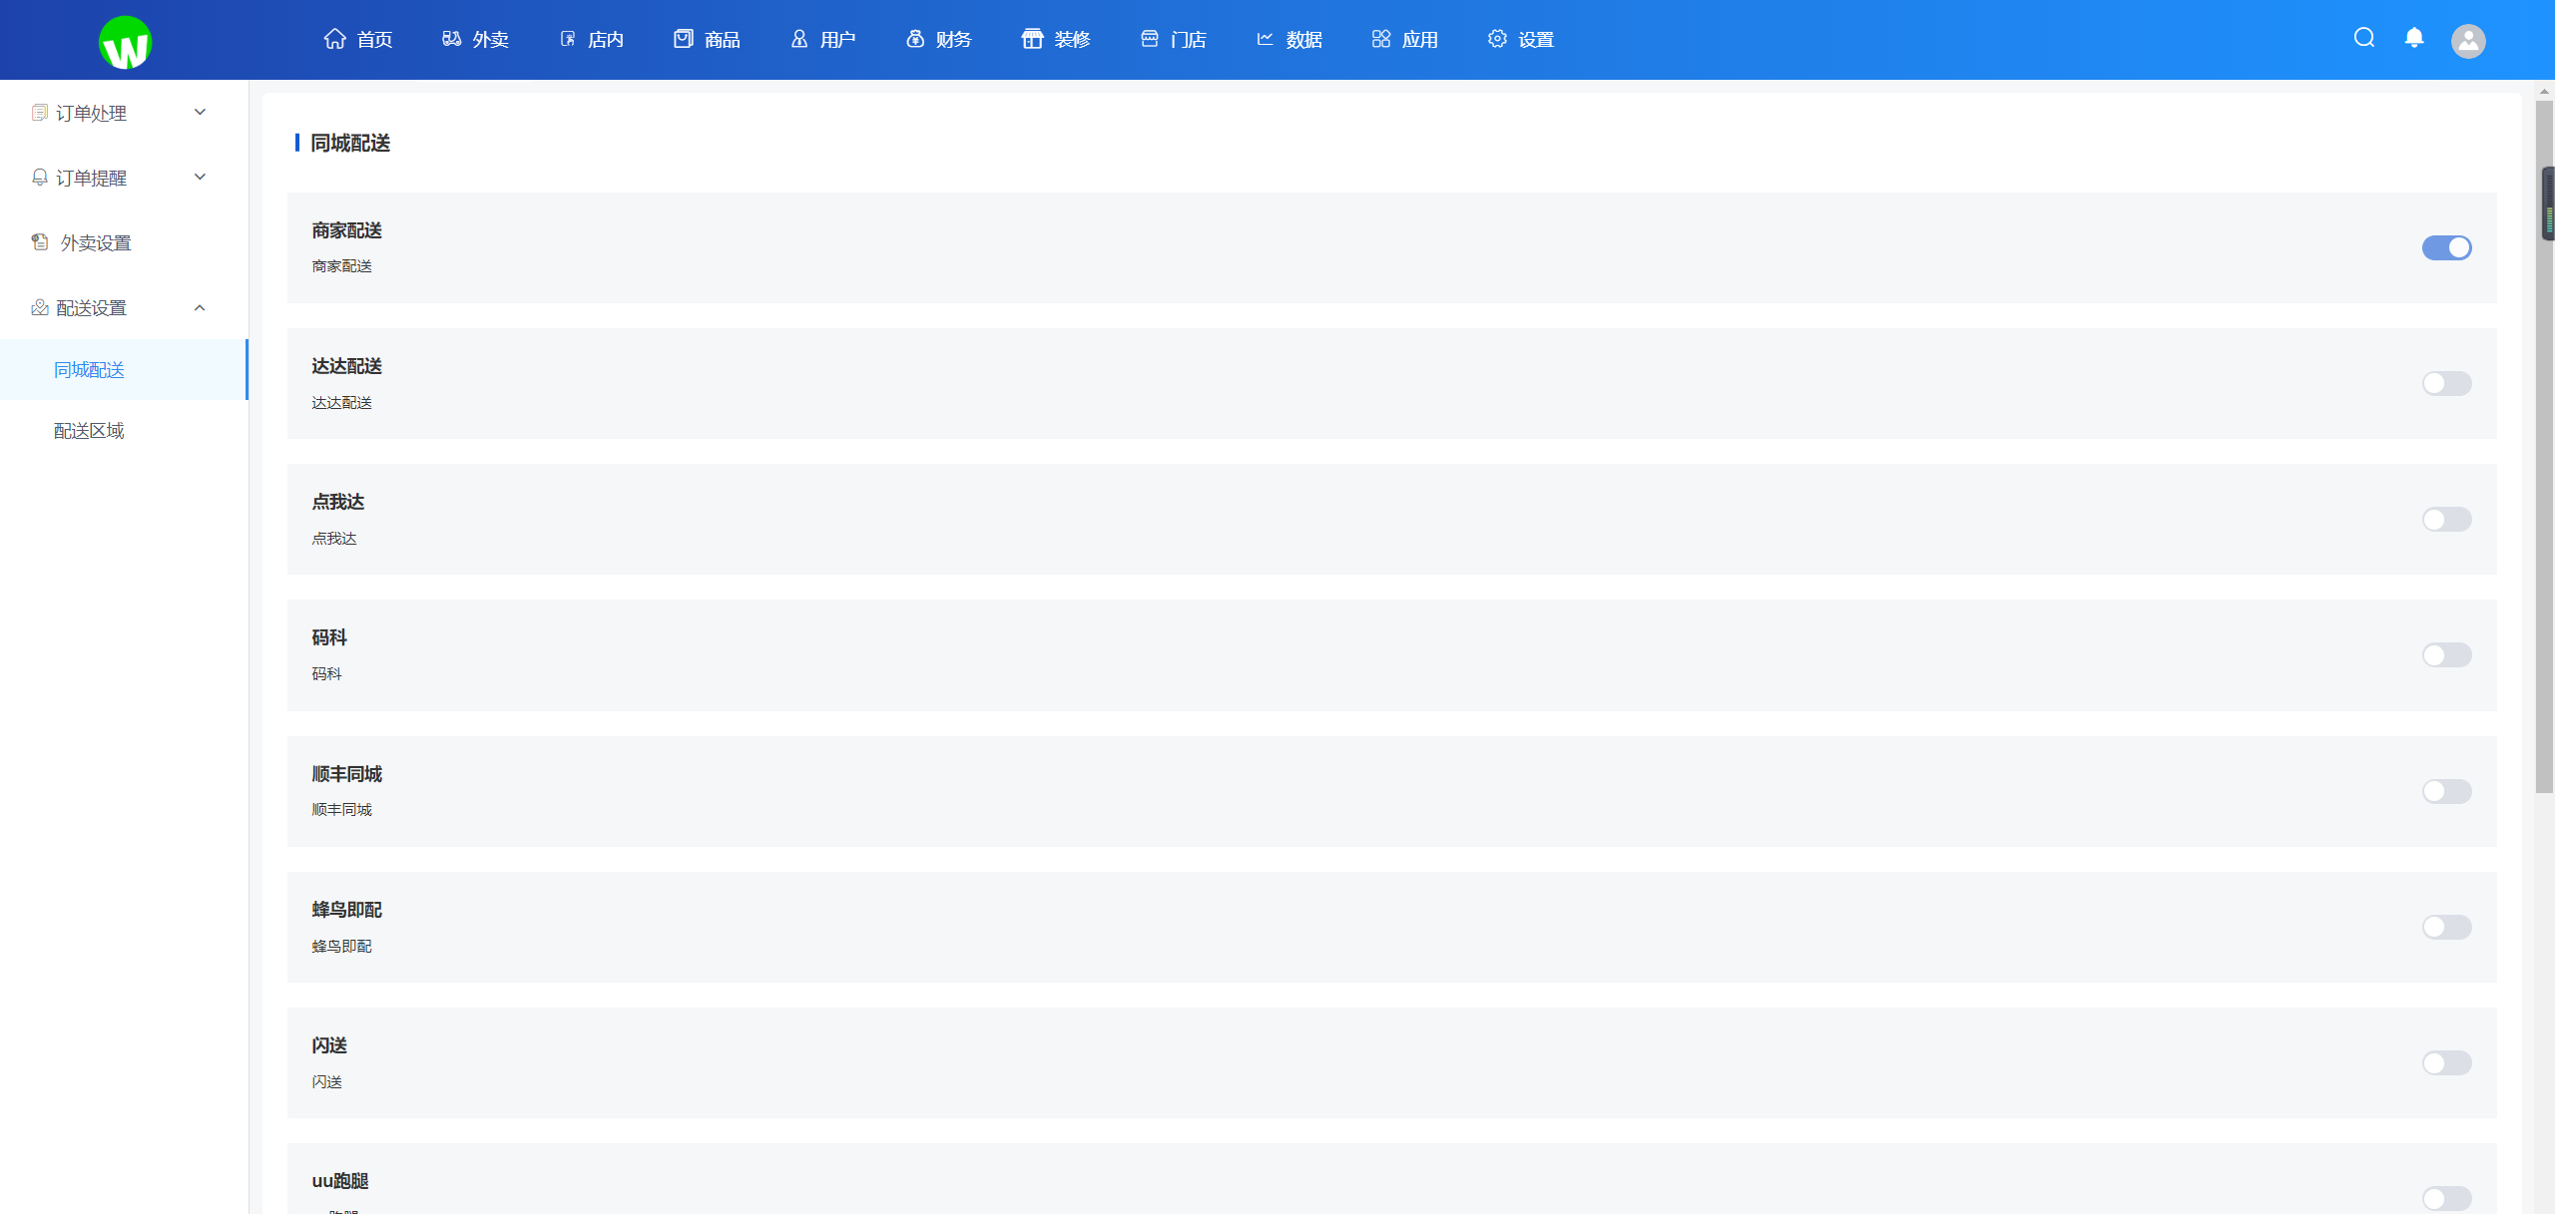Click the green W logo
2555x1214 pixels.
coord(125,43)
